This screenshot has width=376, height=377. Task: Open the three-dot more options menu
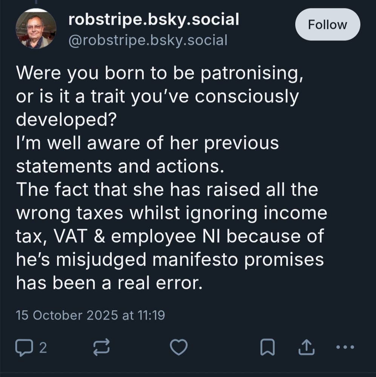(x=345, y=347)
